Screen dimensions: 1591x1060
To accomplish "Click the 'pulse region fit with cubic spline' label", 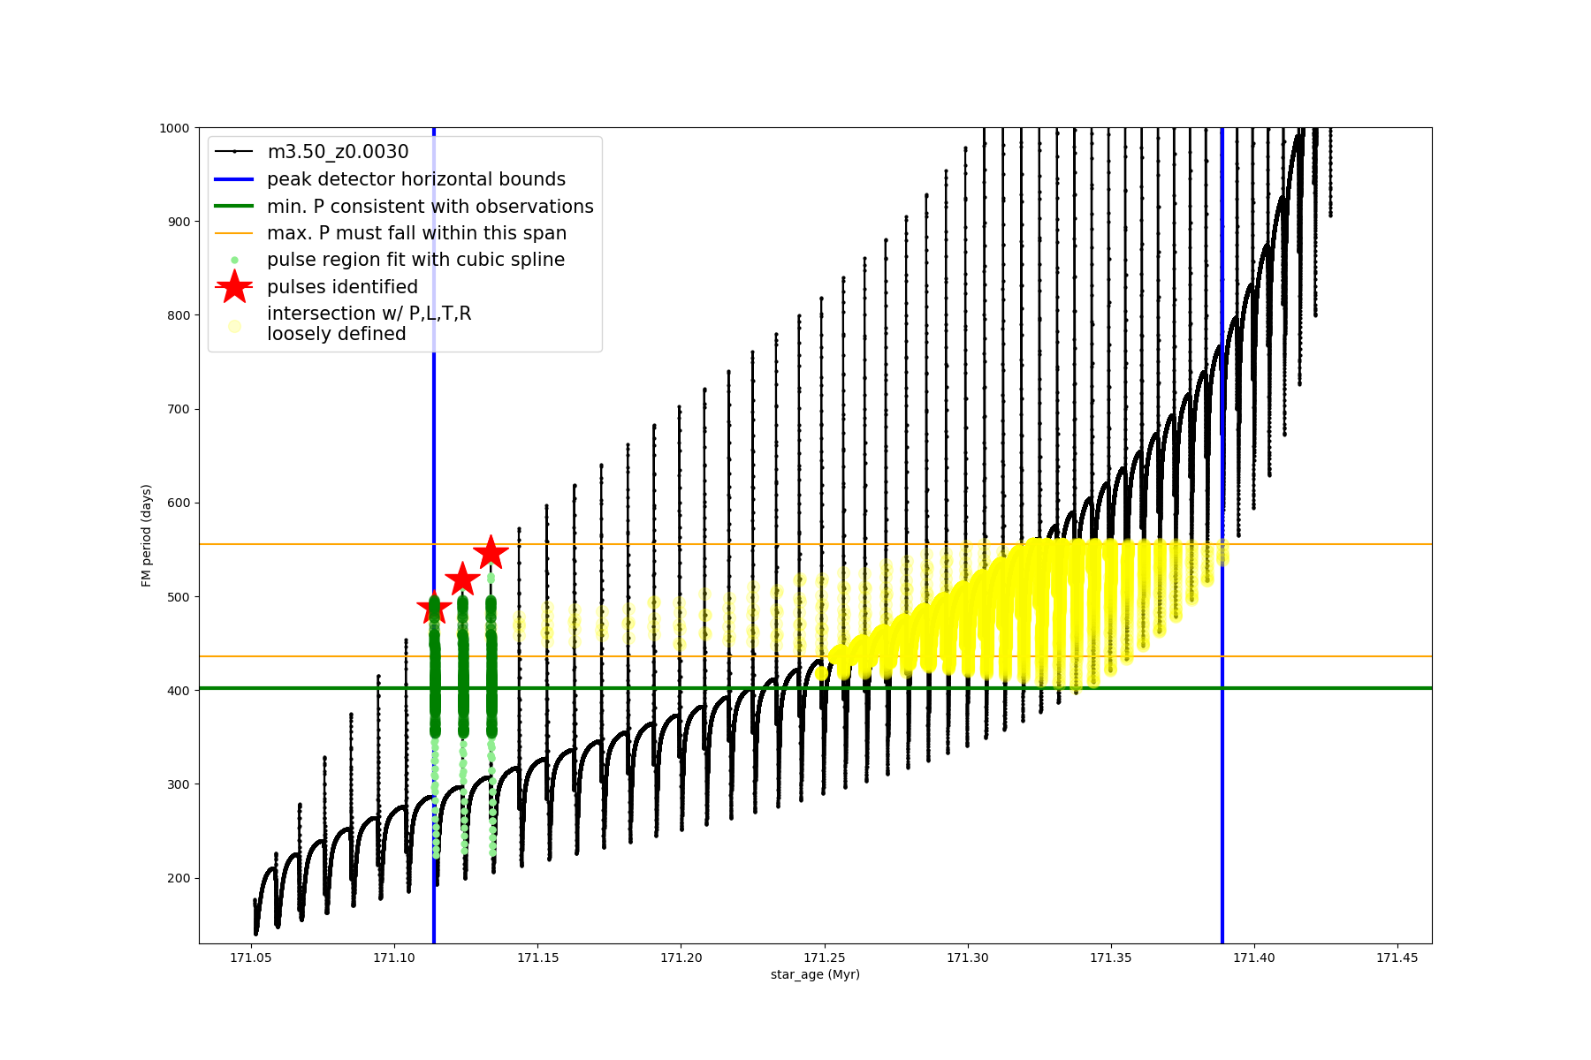I will [x=415, y=260].
